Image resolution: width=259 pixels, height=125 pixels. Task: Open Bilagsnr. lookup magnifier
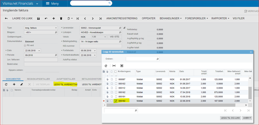pyautogui.click(x=56, y=33)
